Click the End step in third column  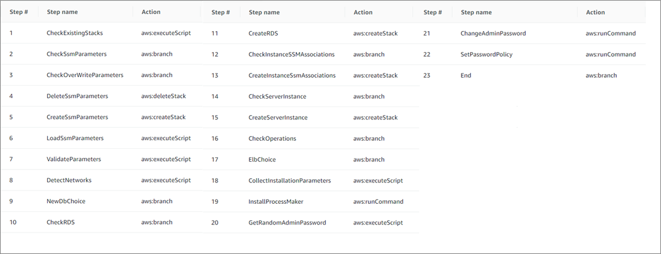466,75
